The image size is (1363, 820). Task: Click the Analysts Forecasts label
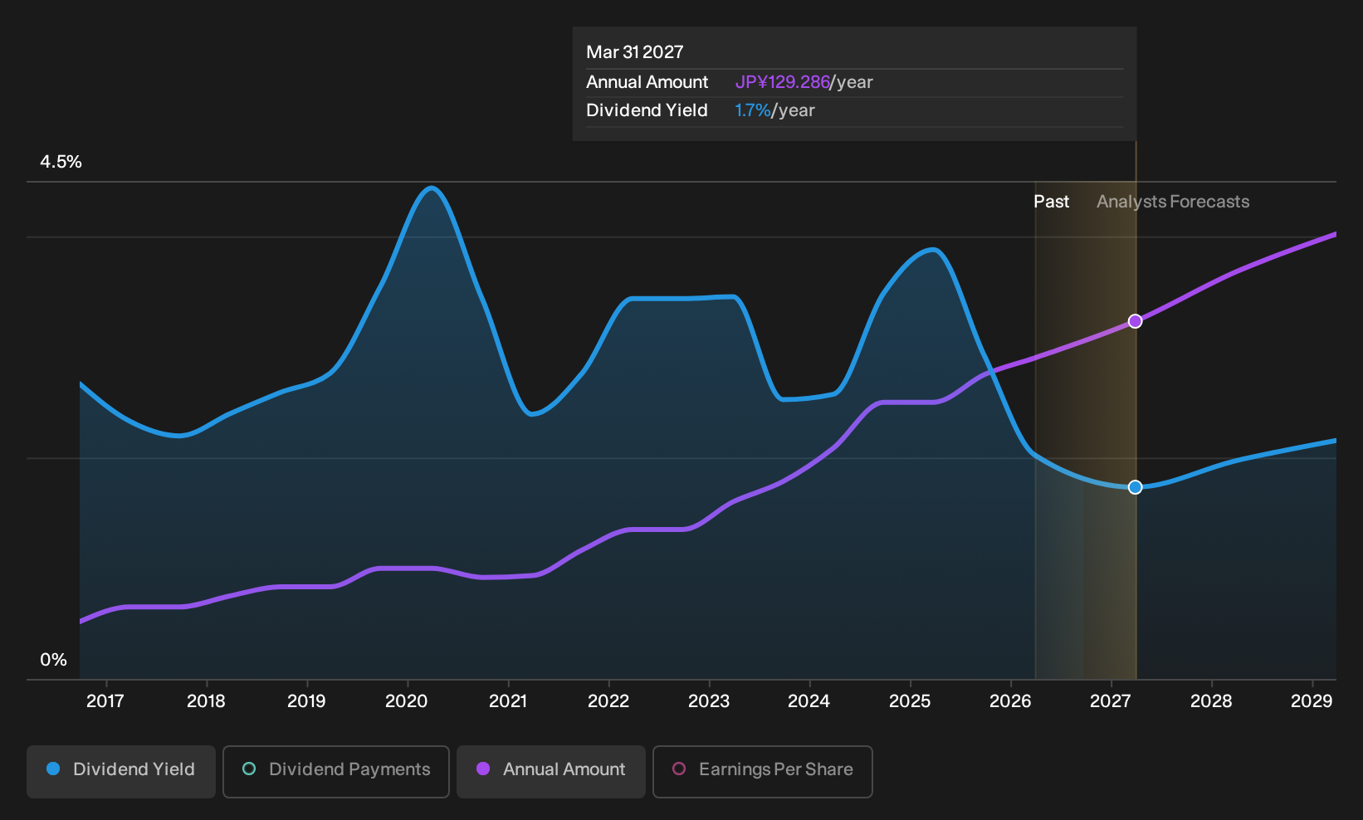(1173, 202)
